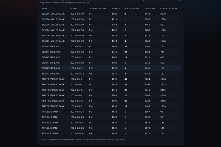
Task: Click Classic ML rank value 309
Action: pyautogui.click(x=162, y=63)
